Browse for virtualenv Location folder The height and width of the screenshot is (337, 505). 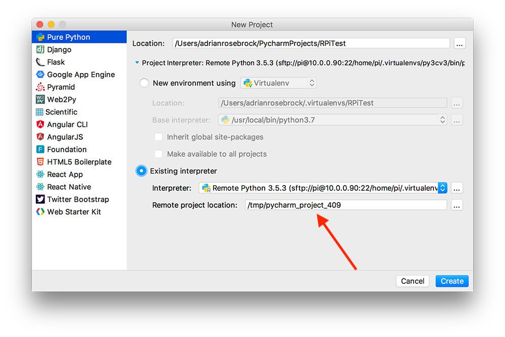457,103
